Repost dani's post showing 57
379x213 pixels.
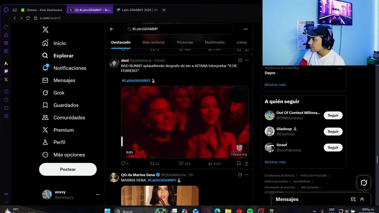pos(155,163)
